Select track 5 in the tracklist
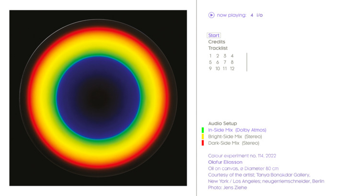The height and width of the screenshot is (196, 349). (210, 62)
